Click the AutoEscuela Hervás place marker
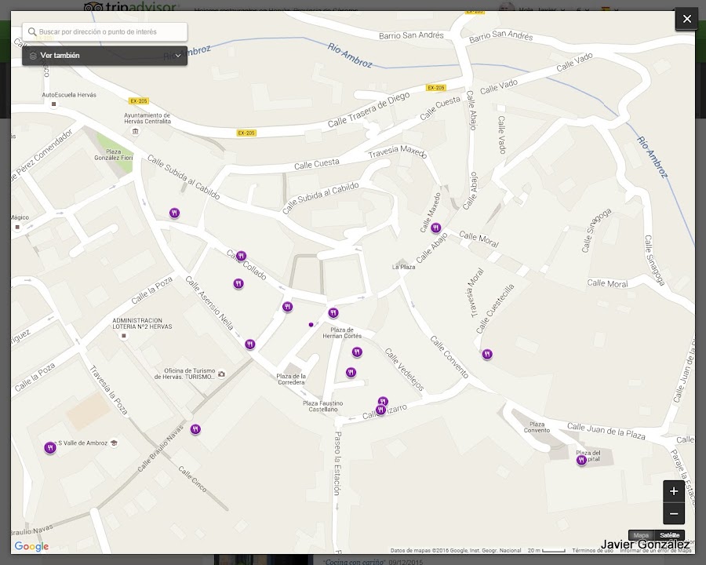The width and height of the screenshot is (706, 565). (53, 104)
